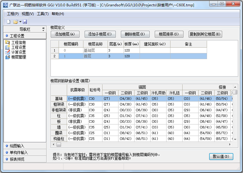Select 楼层管理 in the navigation tree

(x=18, y=57)
